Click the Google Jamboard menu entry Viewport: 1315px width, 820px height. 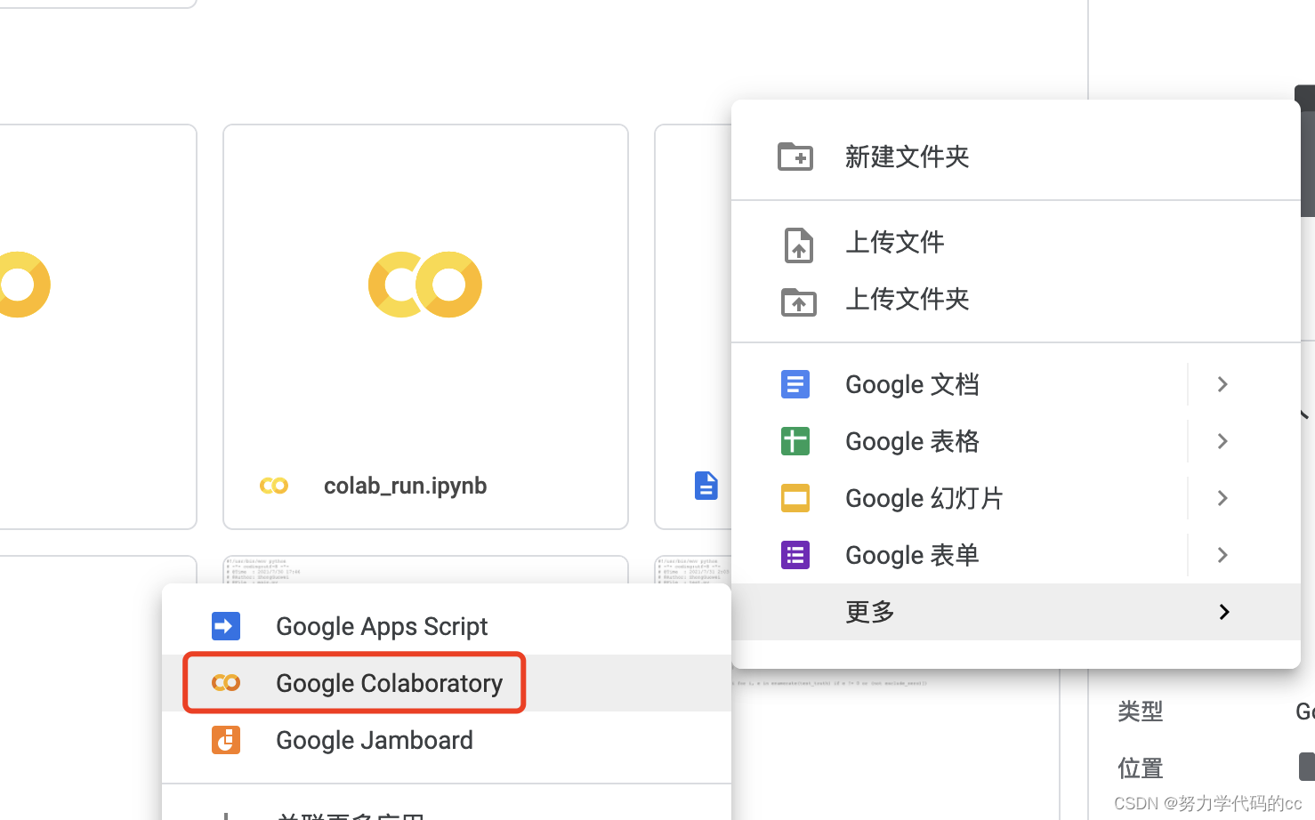point(374,739)
